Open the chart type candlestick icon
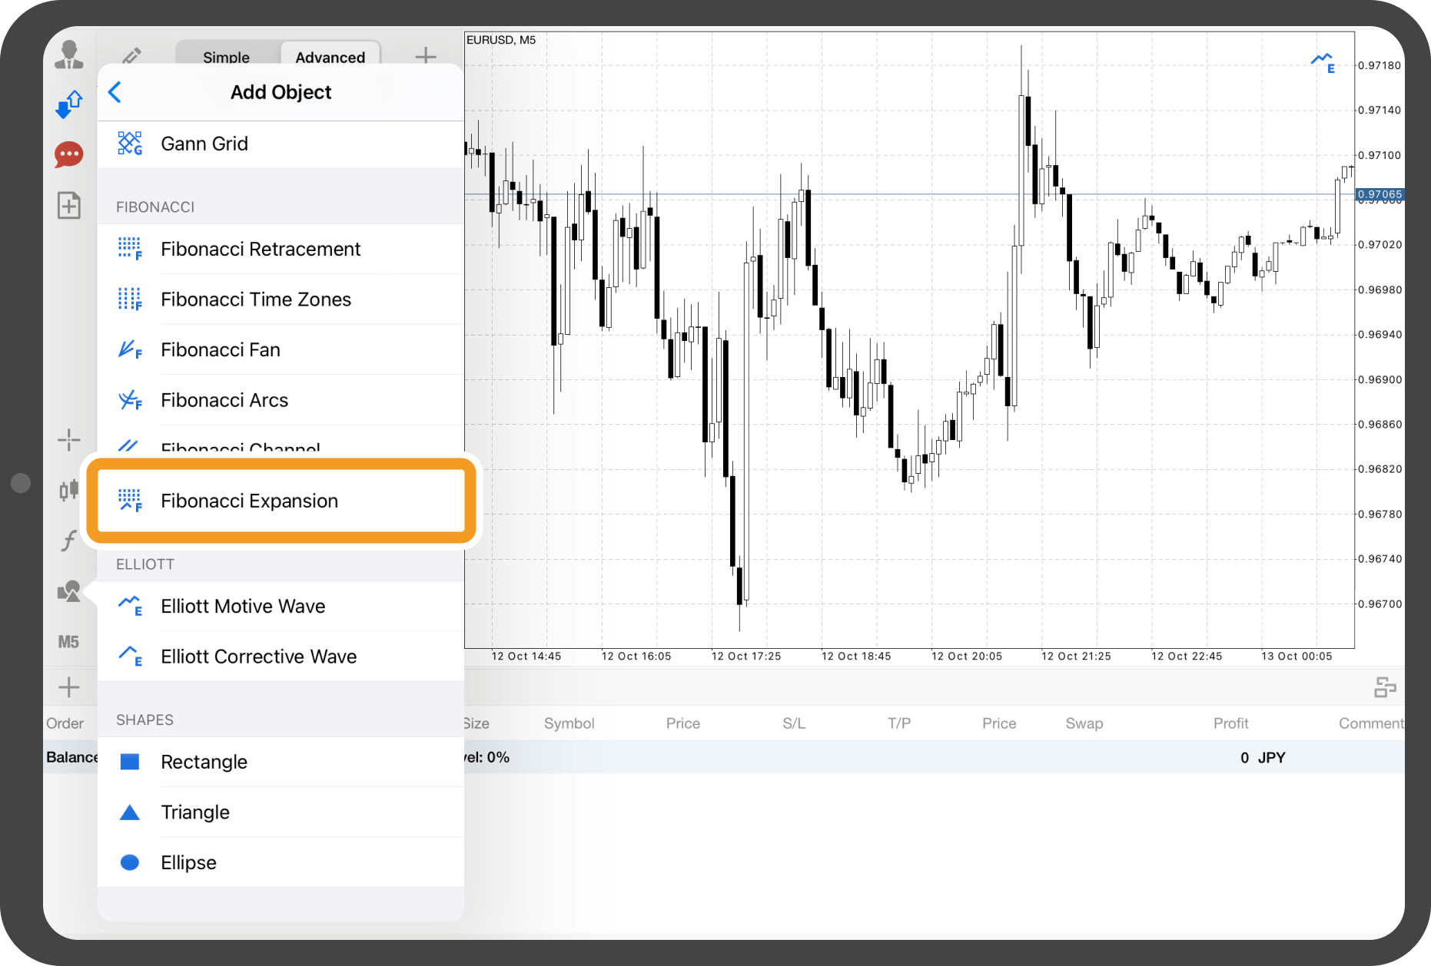The height and width of the screenshot is (966, 1431). click(69, 490)
